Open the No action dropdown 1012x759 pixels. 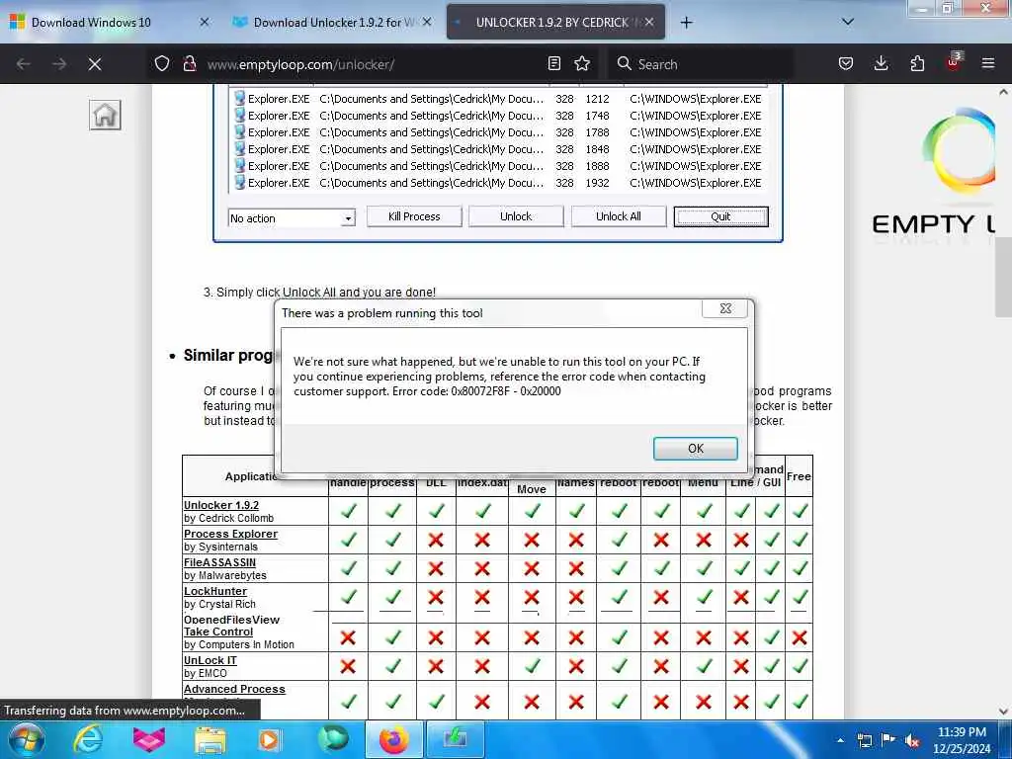(292, 218)
